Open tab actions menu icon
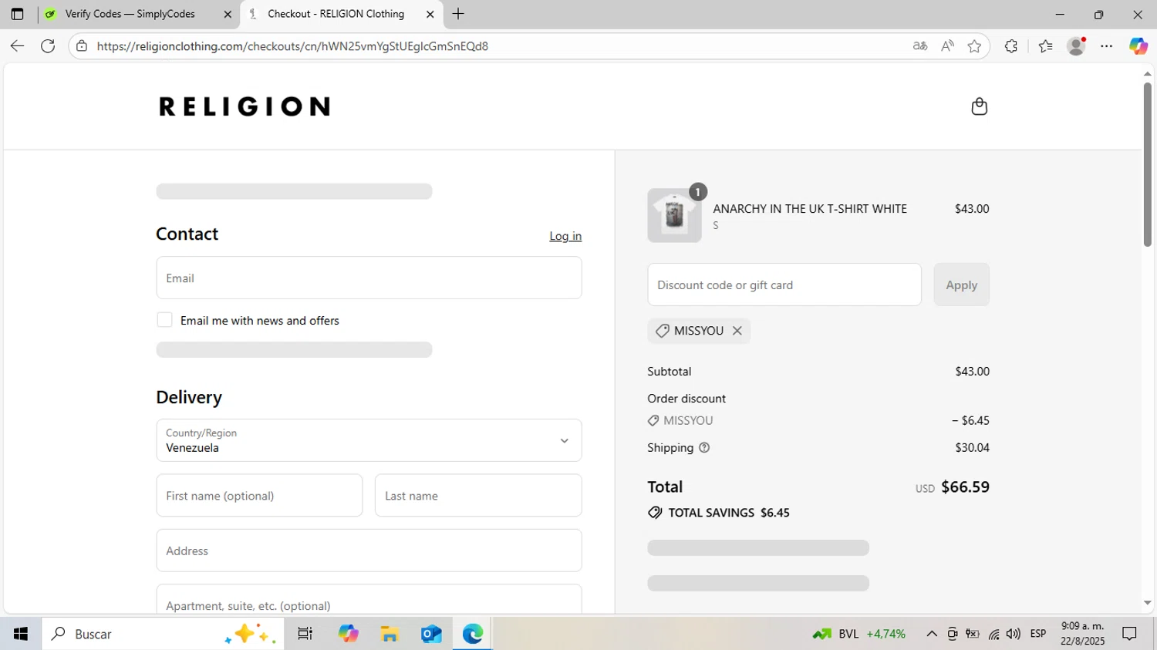The image size is (1157, 650). 17,14
